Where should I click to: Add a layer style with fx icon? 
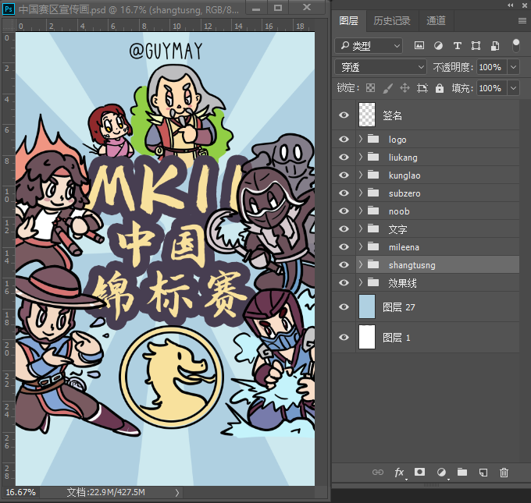[399, 473]
